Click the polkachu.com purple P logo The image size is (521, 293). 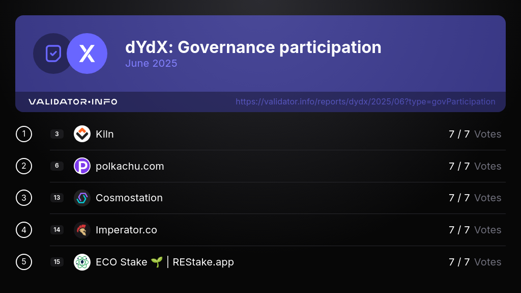click(x=82, y=166)
